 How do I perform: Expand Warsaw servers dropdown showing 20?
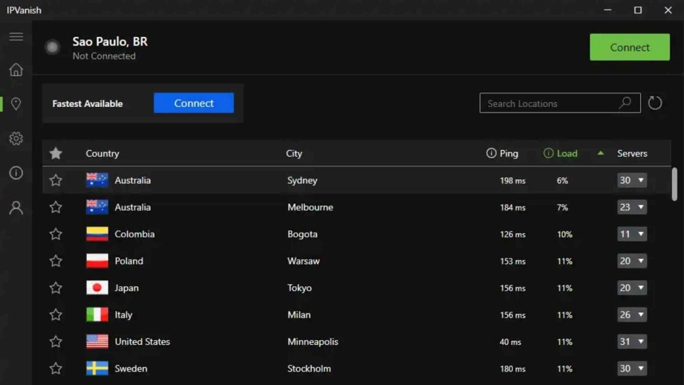[632, 261]
